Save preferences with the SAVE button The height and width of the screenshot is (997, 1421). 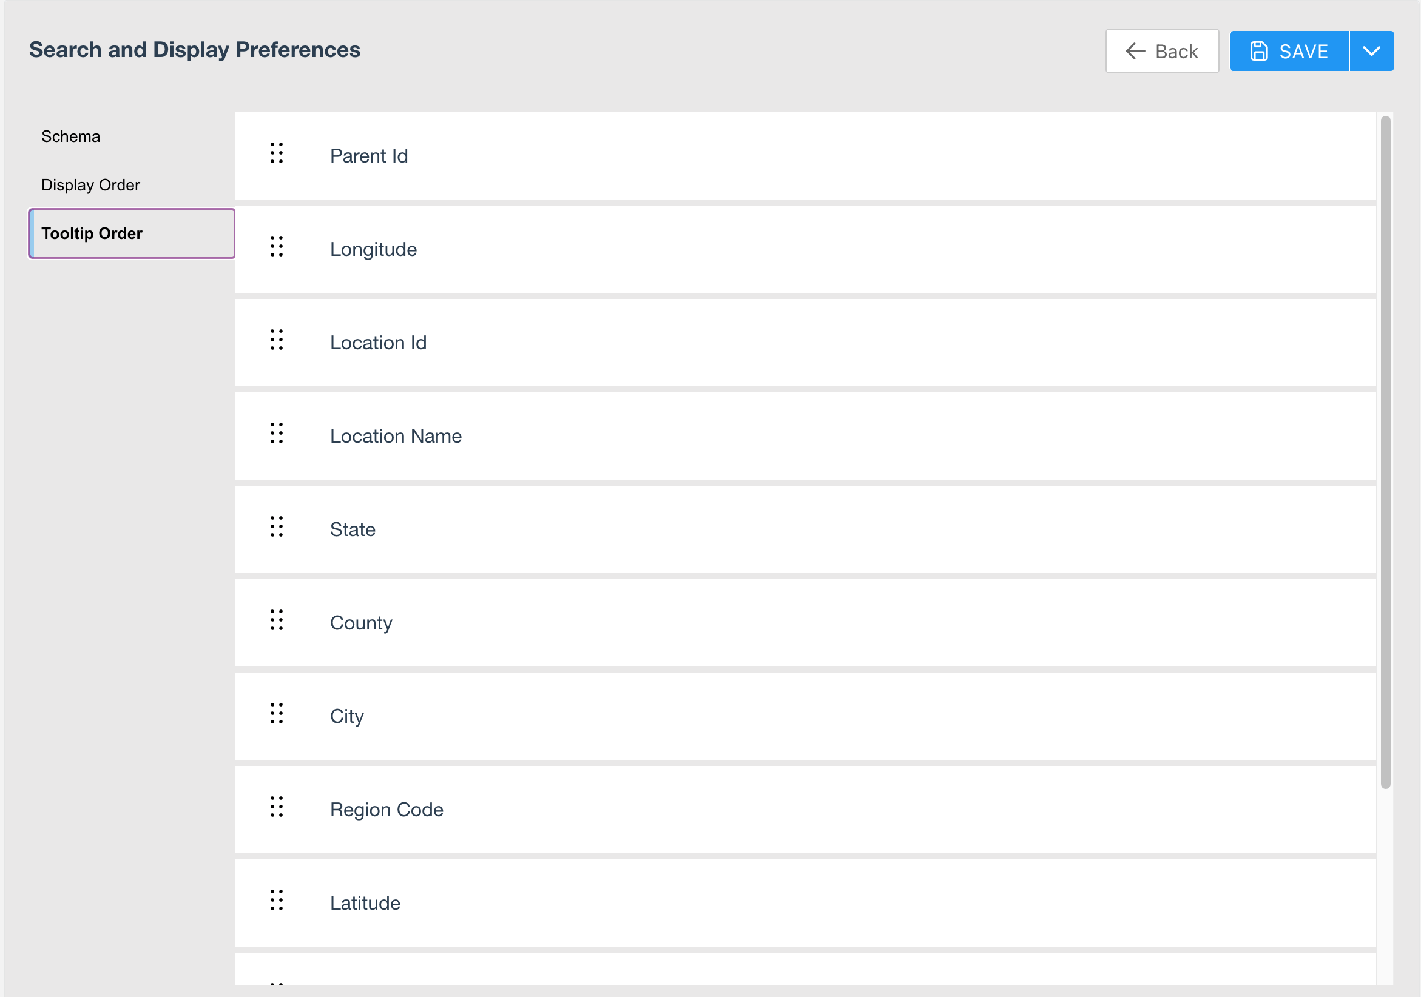click(1289, 51)
